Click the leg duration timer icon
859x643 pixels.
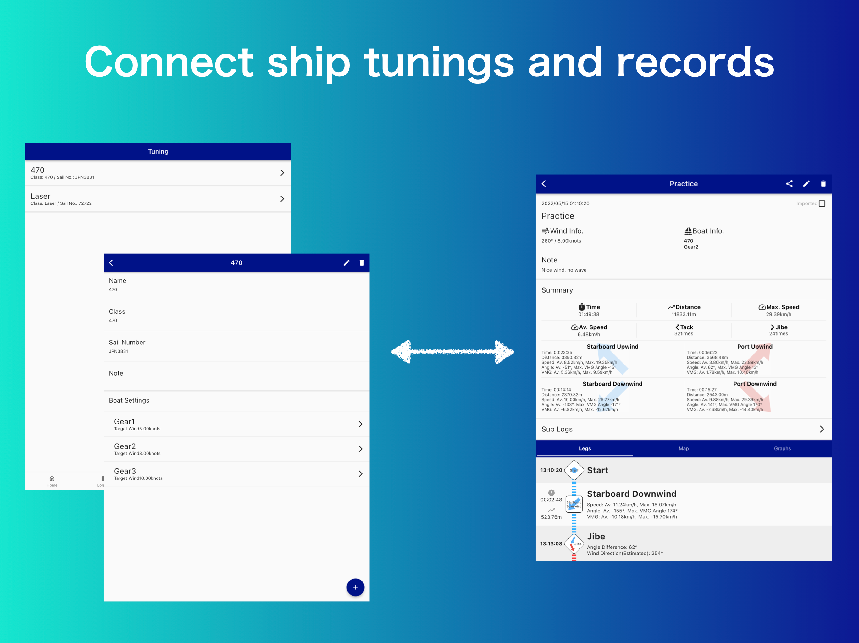pyautogui.click(x=551, y=493)
